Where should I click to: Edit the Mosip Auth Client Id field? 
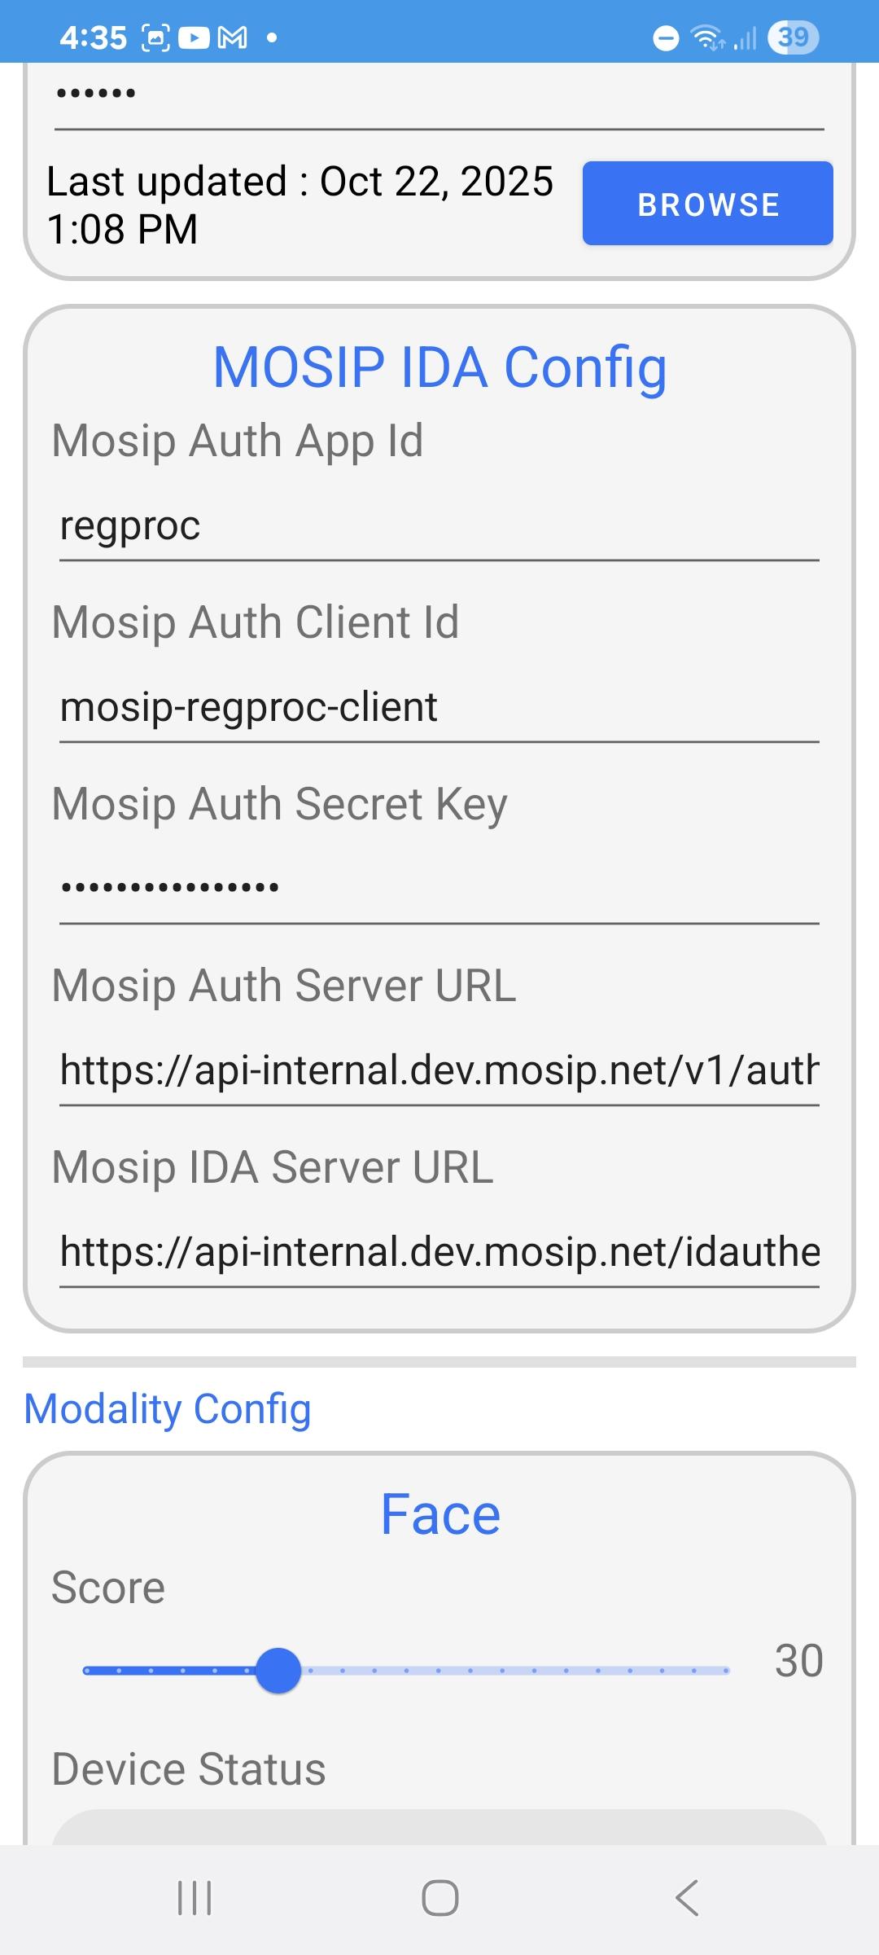(x=439, y=707)
